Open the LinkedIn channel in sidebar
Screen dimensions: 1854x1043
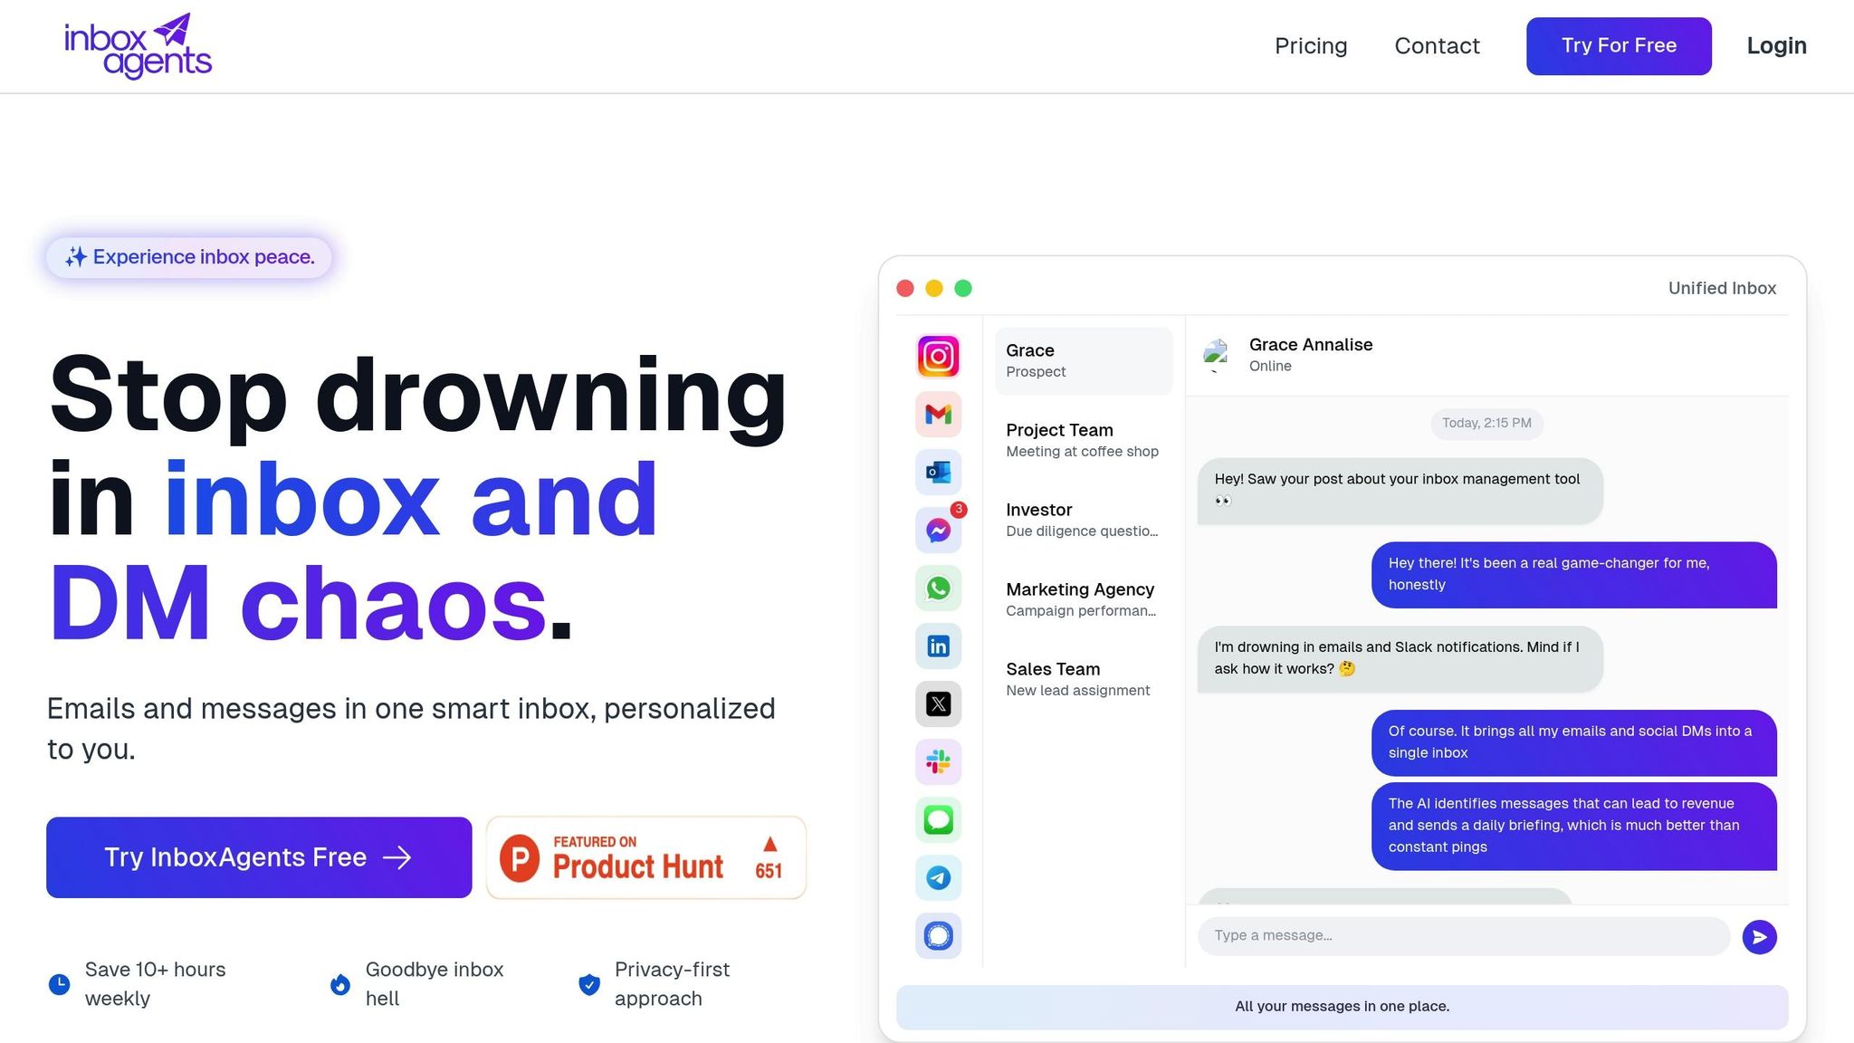coord(938,646)
